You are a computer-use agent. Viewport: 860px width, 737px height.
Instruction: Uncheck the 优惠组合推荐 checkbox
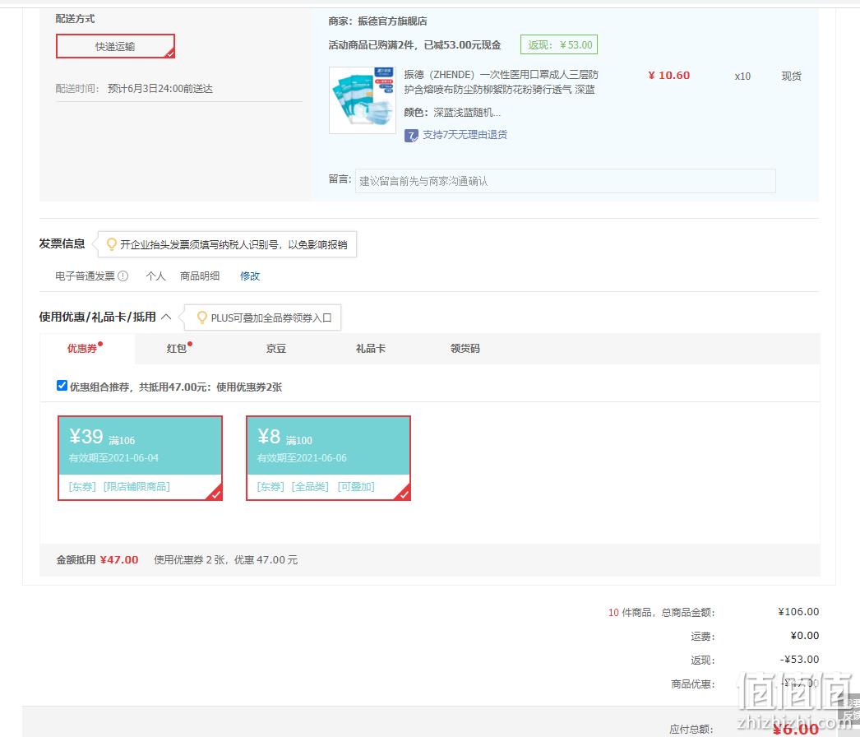pos(62,386)
